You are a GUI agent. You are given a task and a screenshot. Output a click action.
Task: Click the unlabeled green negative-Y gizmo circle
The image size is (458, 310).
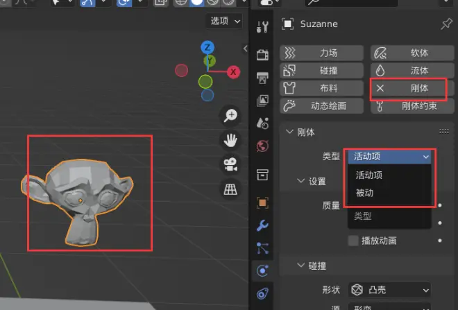(205, 82)
